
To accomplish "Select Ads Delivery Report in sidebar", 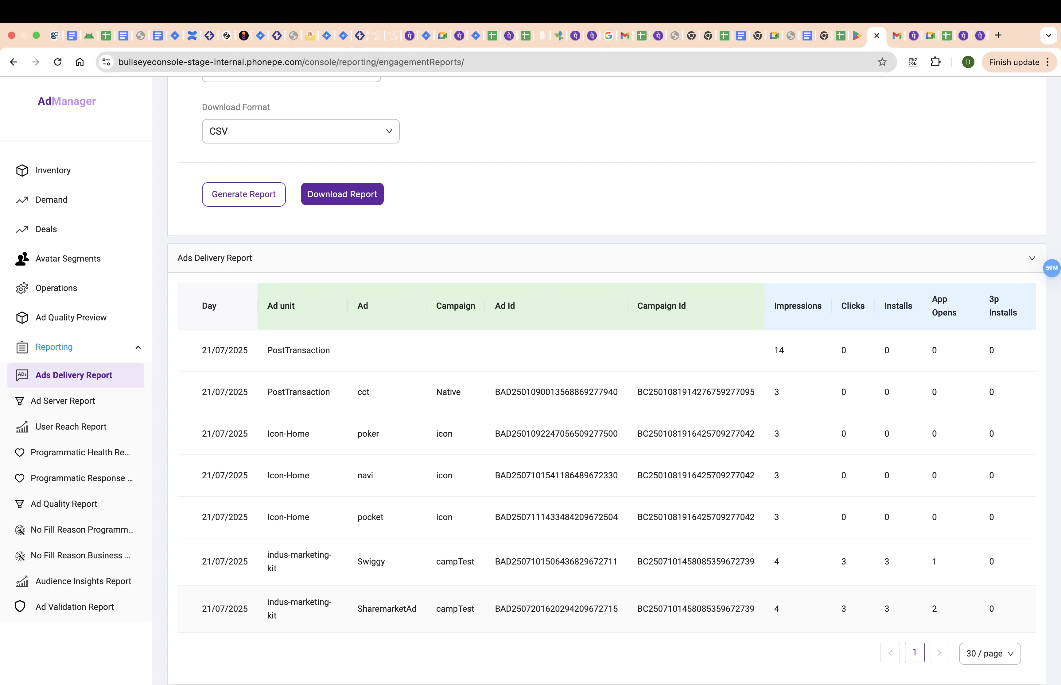I will click(76, 375).
